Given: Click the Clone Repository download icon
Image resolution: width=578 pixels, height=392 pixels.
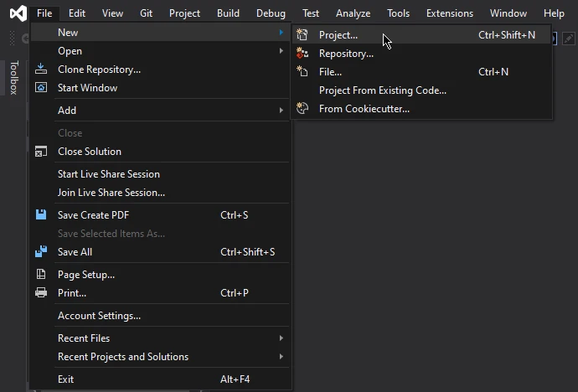Looking at the screenshot, I should pos(41,70).
